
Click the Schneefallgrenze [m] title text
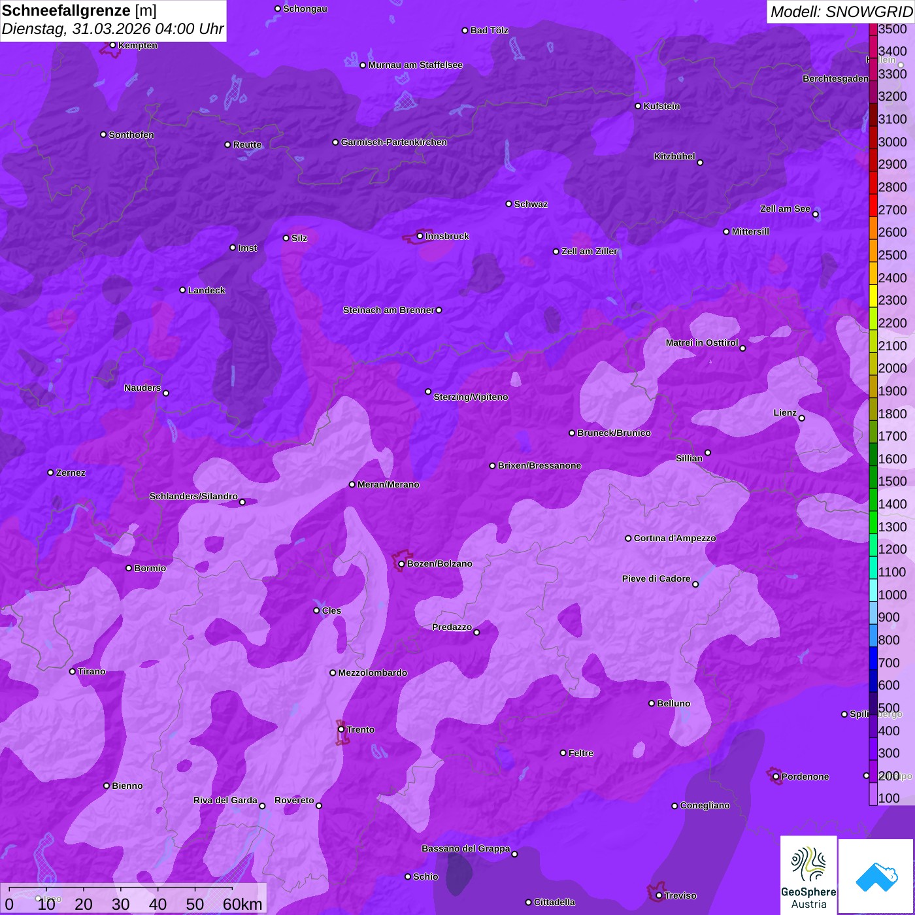80,11
